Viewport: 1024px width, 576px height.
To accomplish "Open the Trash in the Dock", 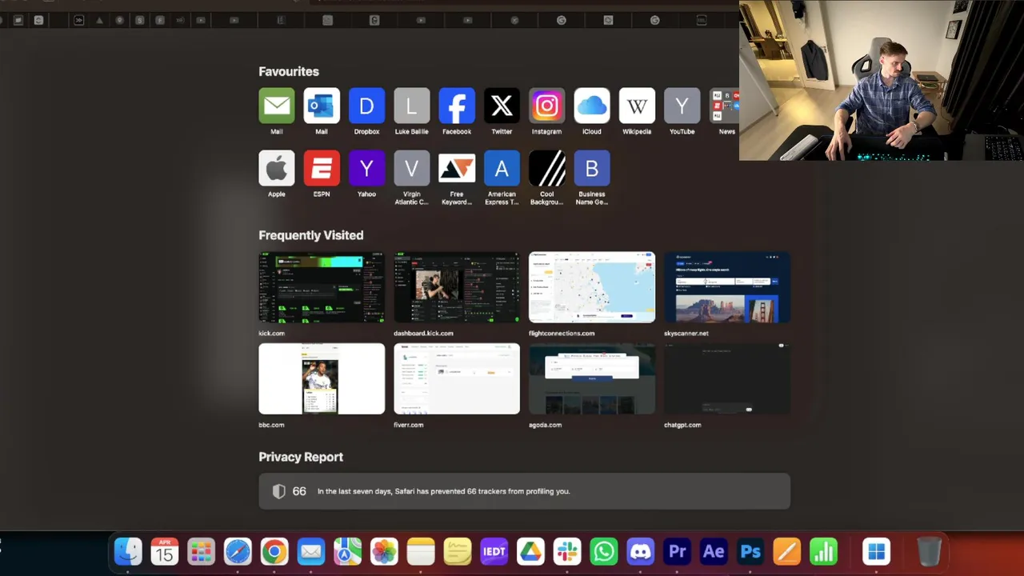I will [x=929, y=551].
